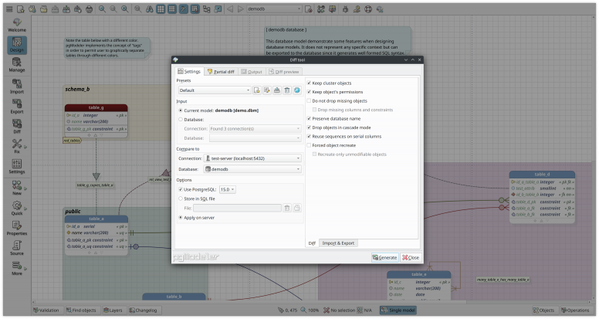Zoom out using the first magnifier icon
This screenshot has height=319, width=599.
[102, 8]
